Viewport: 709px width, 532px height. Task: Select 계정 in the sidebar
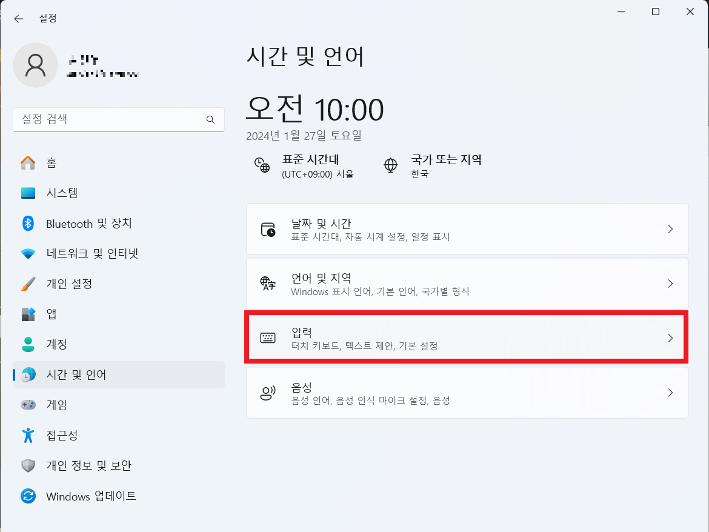click(118, 344)
